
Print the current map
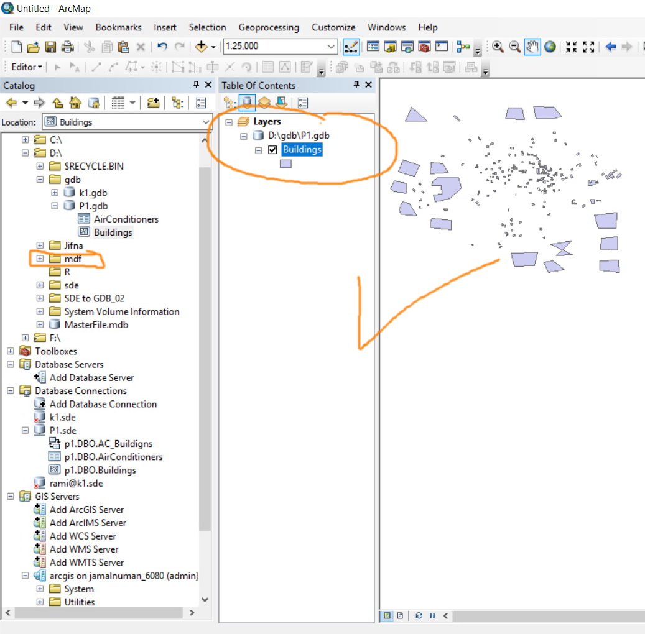pyautogui.click(x=67, y=47)
